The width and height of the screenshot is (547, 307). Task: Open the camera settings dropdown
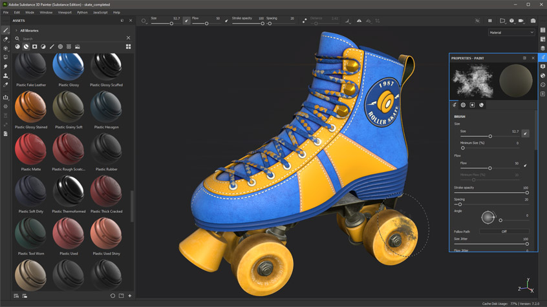[x=521, y=21]
